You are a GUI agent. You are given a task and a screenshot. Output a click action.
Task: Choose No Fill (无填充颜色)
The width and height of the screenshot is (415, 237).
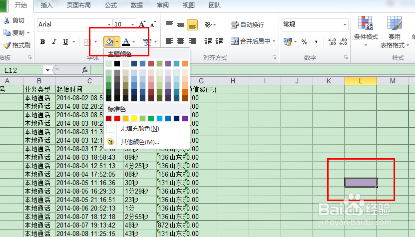[x=147, y=129]
